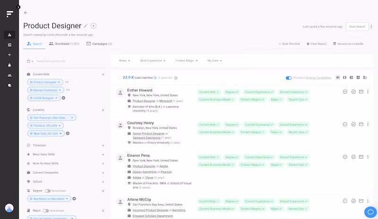Viewport: 378px width, 219px height.
Task: Click the lightning icon beside the title
Action: point(93,26)
